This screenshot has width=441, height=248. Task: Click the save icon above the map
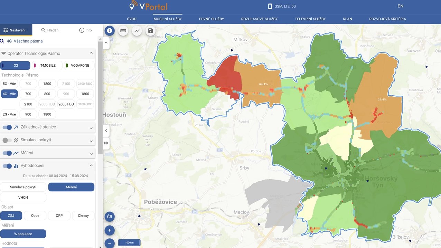point(150,30)
